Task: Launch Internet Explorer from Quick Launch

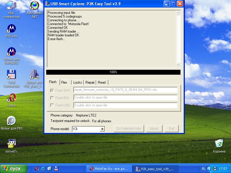Action: coord(43,169)
